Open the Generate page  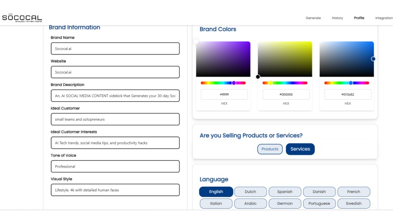[313, 18]
